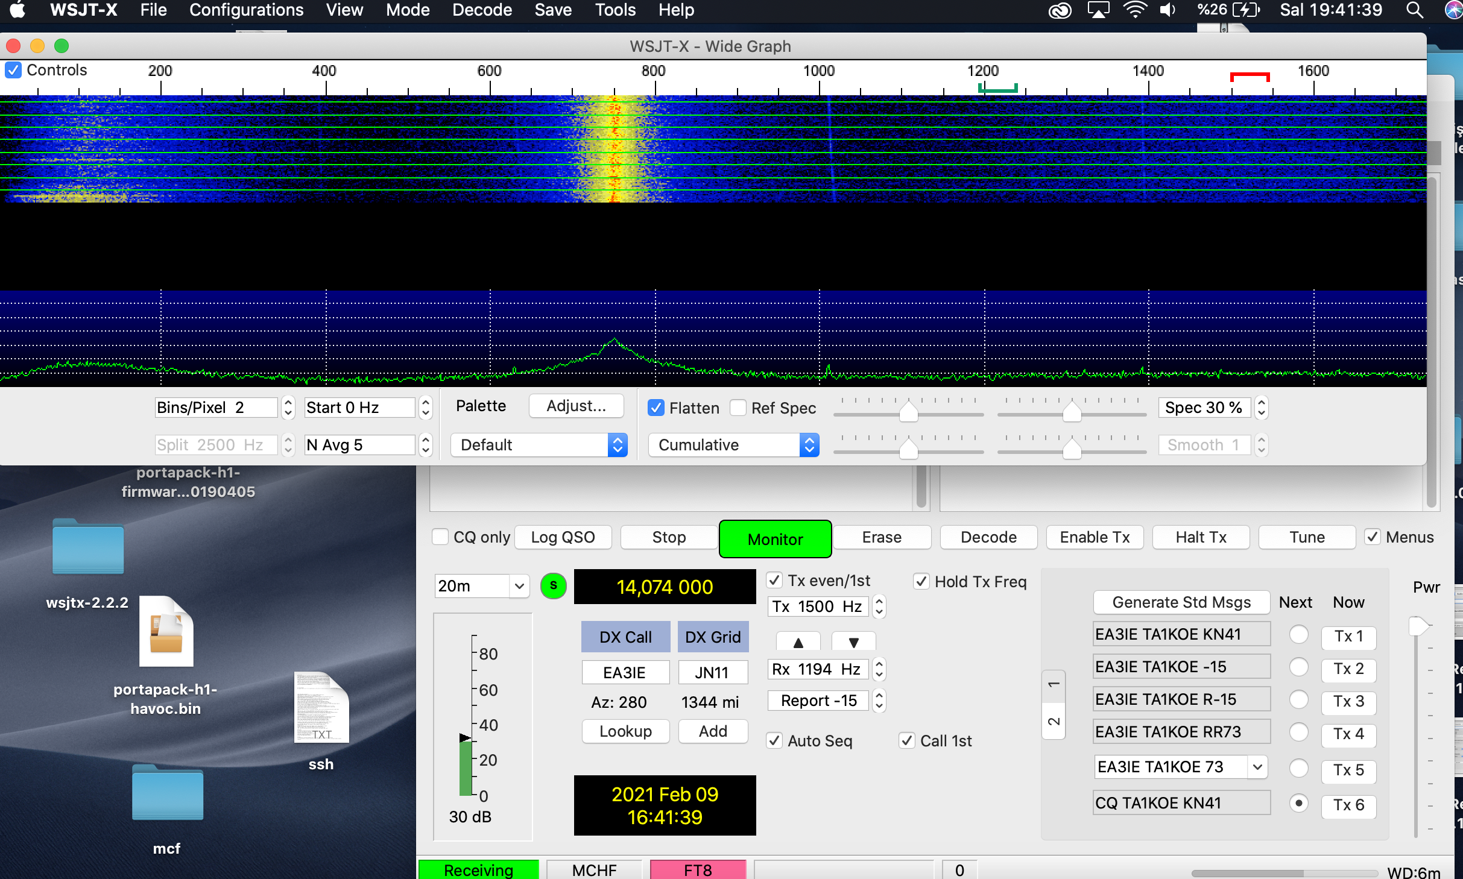Adjust the lower-right spectrum slider
This screenshot has height=879, width=1463.
pos(1072,448)
